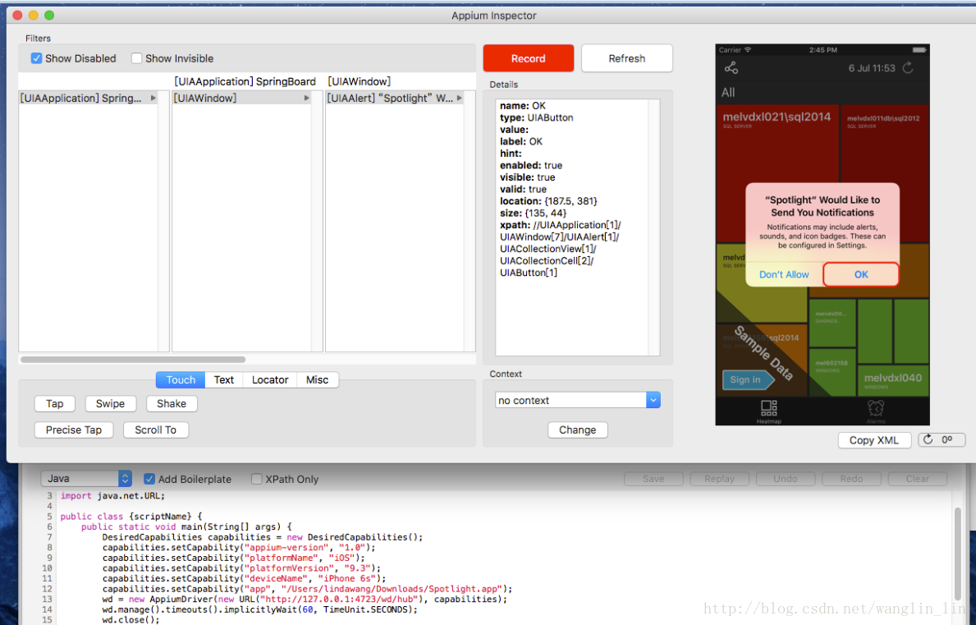Open the Java language dropdown
Screen dimensions: 976x625
click(86, 478)
